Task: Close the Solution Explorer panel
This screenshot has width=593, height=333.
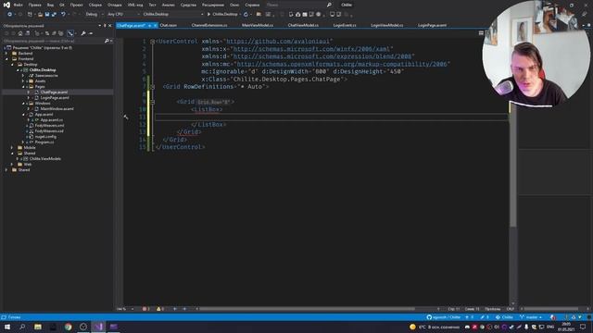Action: pyautogui.click(x=110, y=26)
